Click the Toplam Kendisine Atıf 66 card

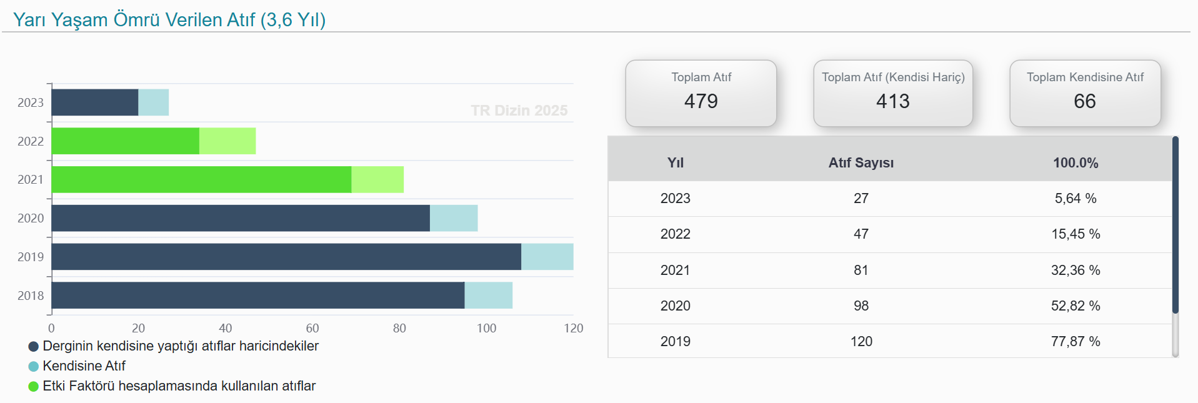point(1084,93)
